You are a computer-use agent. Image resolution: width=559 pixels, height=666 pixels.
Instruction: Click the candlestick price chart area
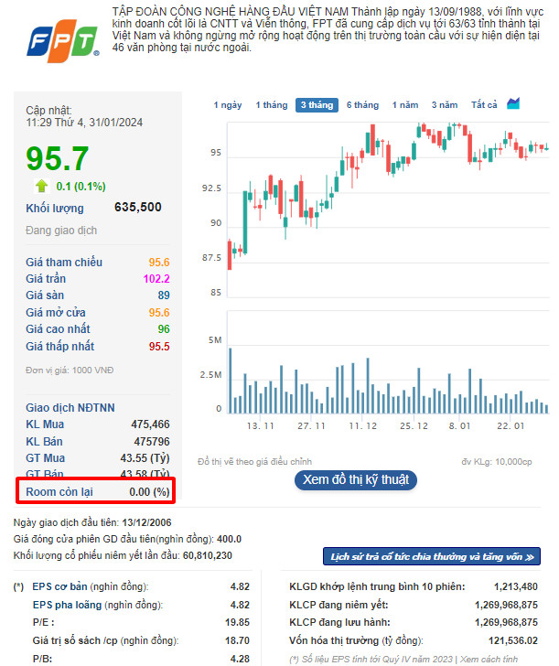click(388, 209)
